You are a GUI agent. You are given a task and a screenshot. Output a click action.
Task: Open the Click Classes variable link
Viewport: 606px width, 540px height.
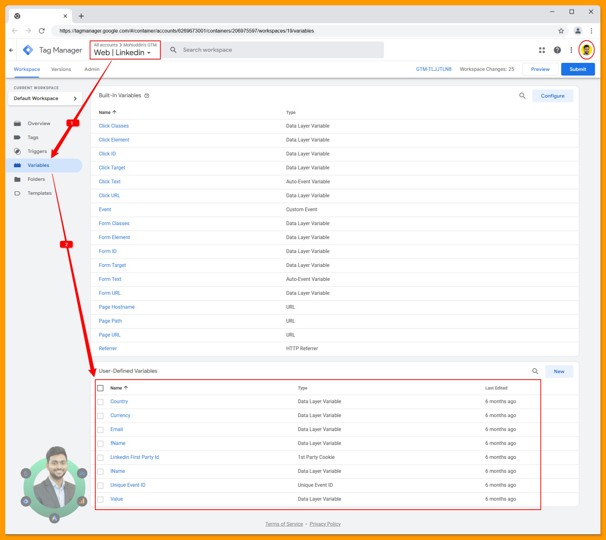[x=113, y=126]
